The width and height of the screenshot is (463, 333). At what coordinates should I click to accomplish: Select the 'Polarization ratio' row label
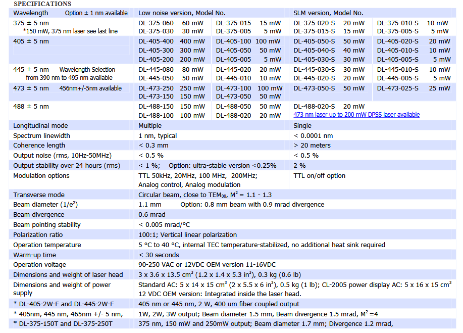pyautogui.click(x=39, y=235)
